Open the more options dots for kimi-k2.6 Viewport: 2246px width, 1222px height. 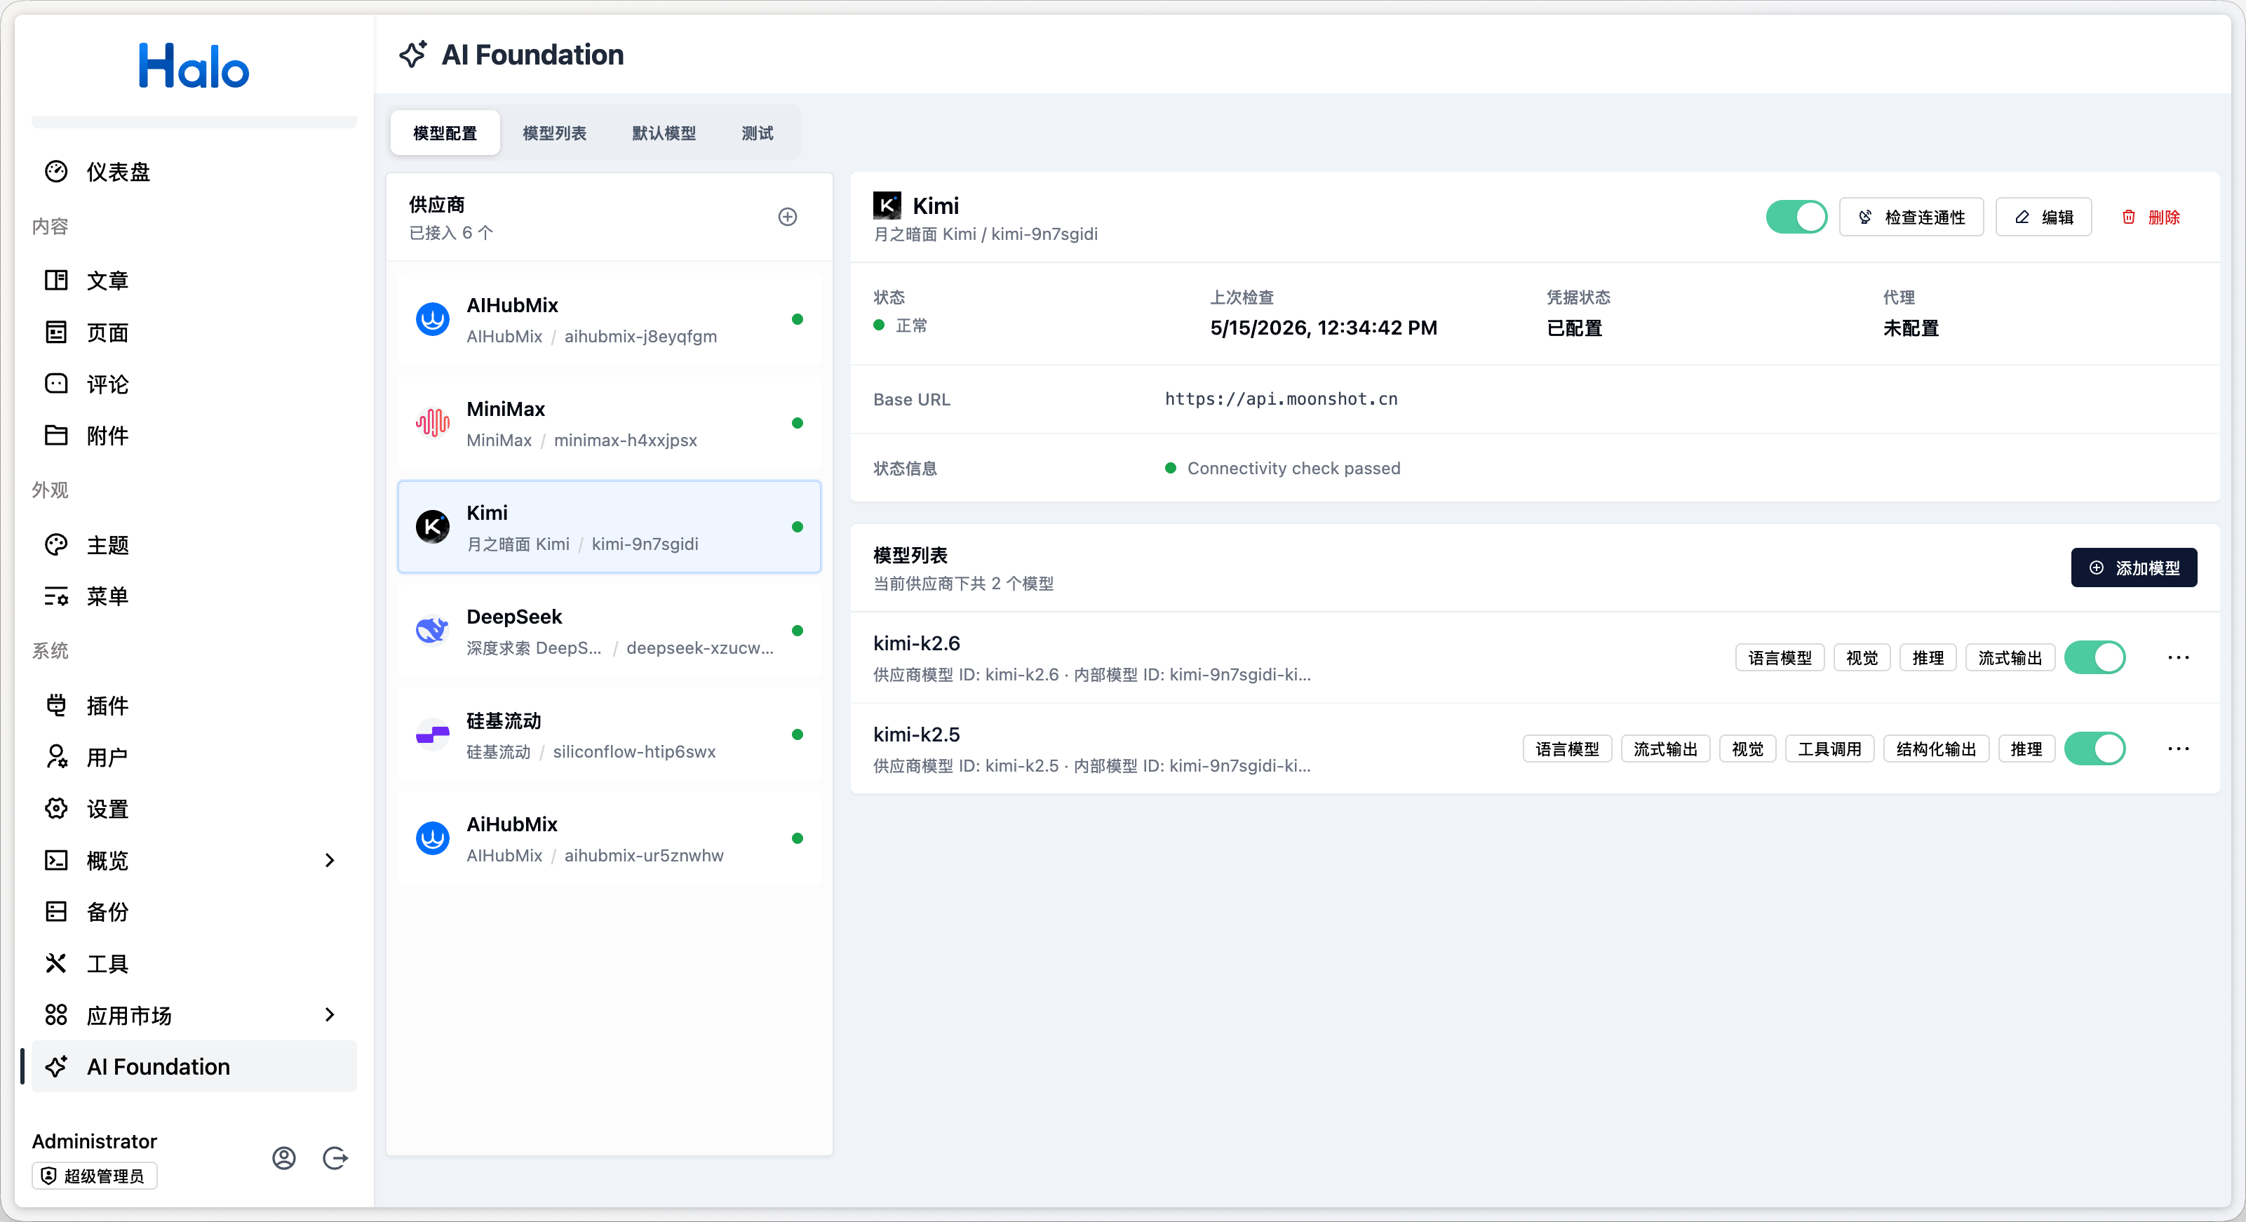(2178, 658)
